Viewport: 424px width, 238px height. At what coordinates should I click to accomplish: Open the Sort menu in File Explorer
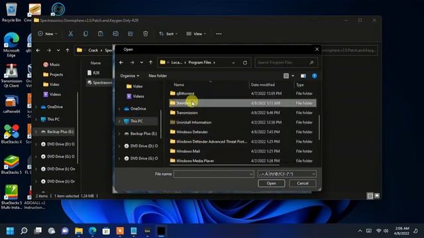pos(168,34)
